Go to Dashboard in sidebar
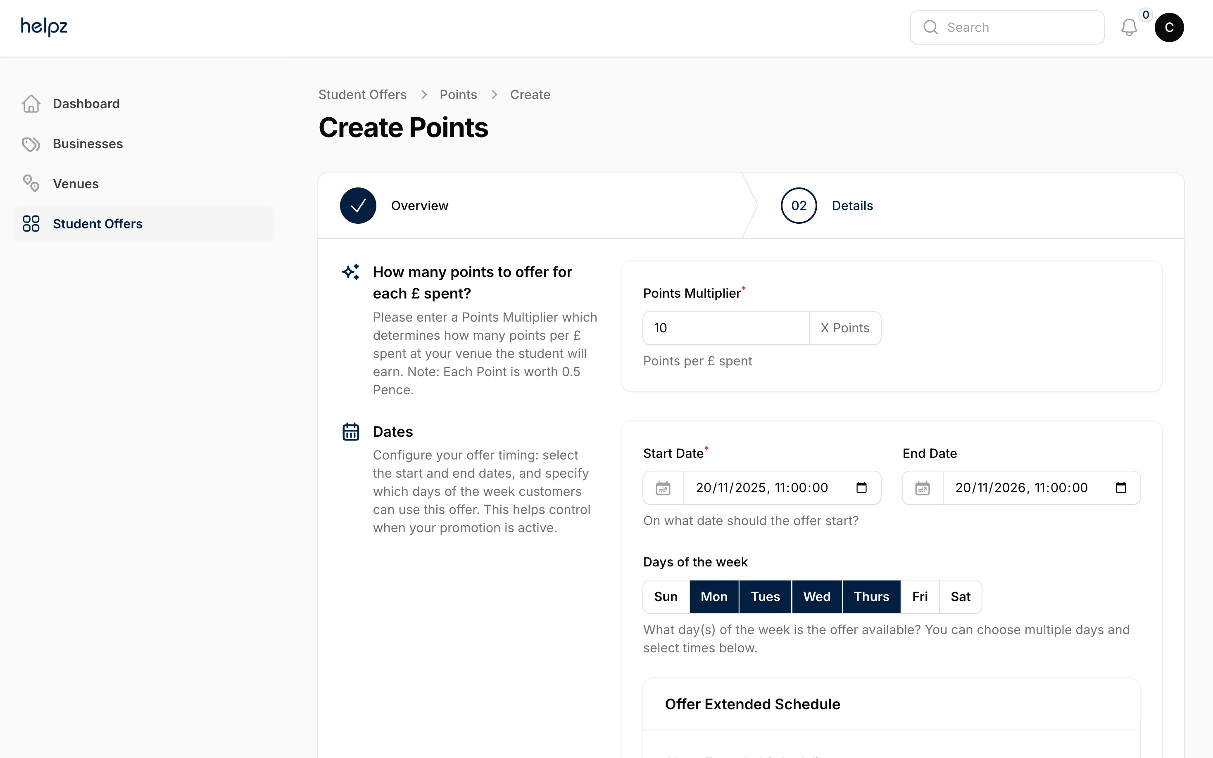Image resolution: width=1213 pixels, height=758 pixels. tap(143, 104)
